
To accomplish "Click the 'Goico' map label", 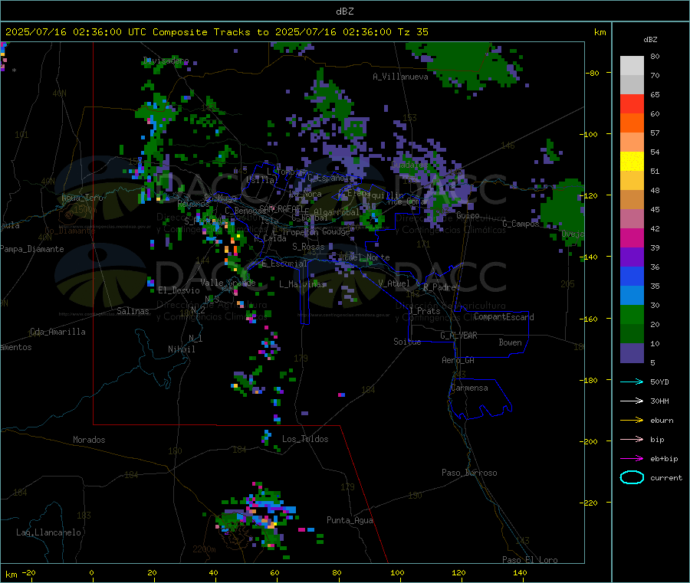I will coord(468,215).
